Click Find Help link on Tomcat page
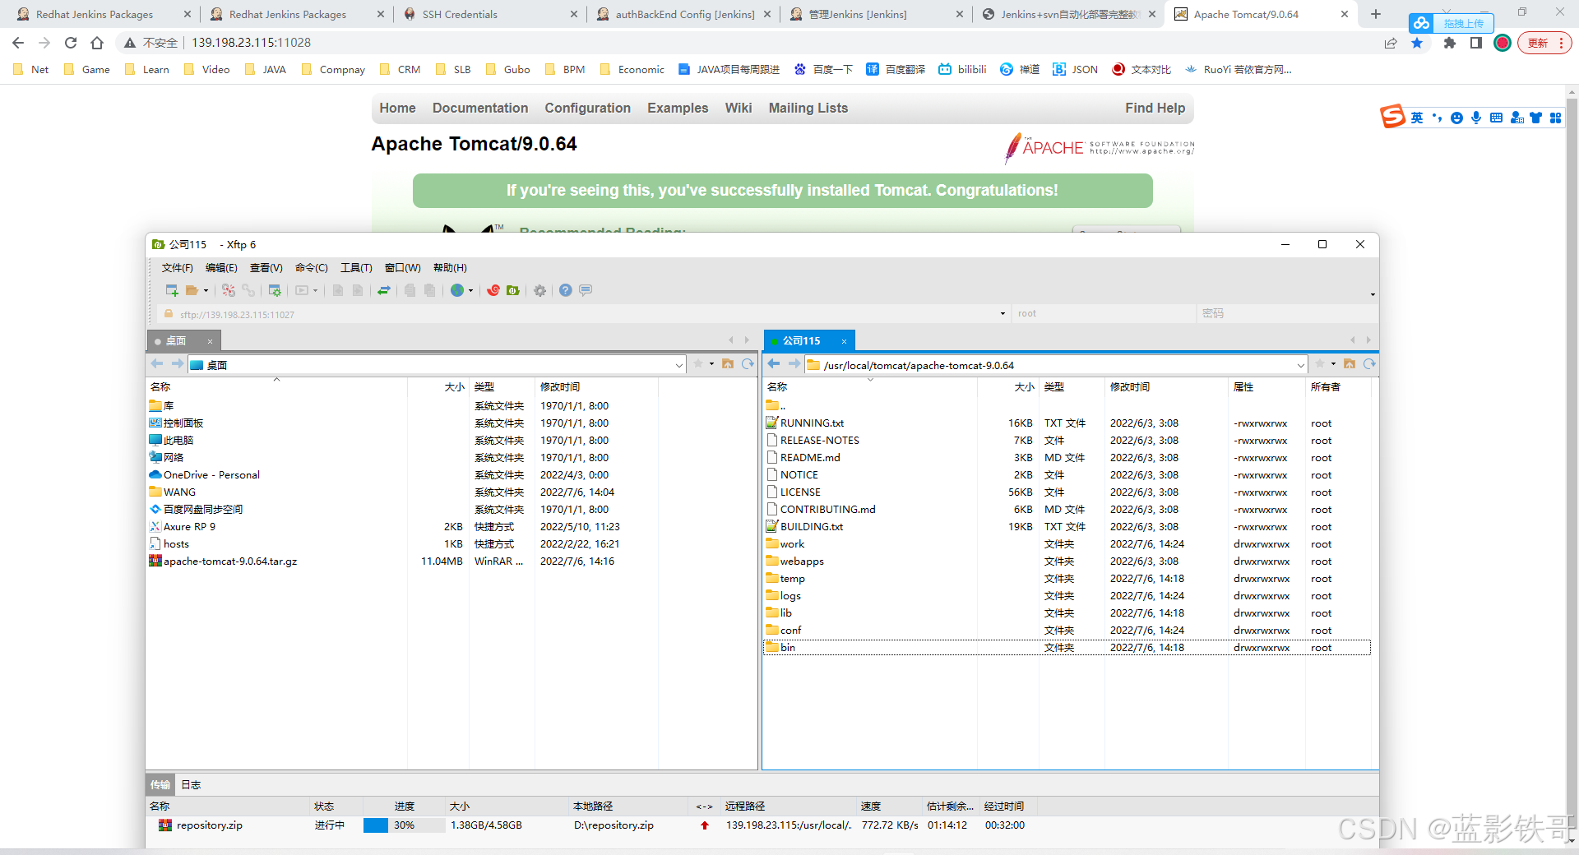1579x855 pixels. (x=1155, y=109)
